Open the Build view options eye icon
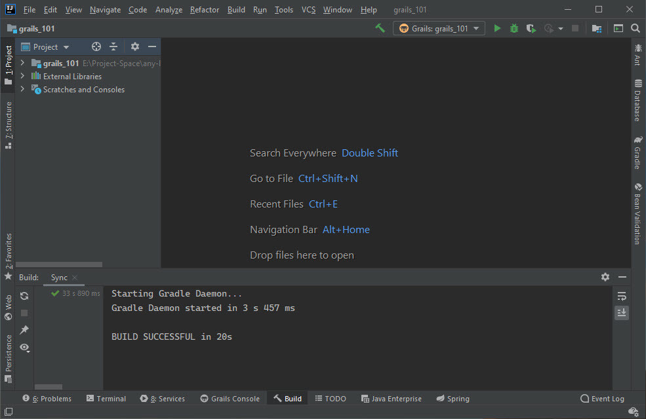This screenshot has height=419, width=646. (x=25, y=348)
